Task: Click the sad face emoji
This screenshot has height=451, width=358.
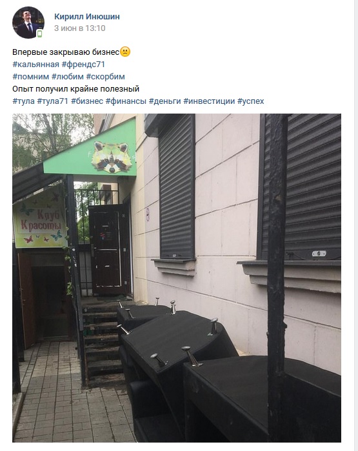Action: (125, 52)
